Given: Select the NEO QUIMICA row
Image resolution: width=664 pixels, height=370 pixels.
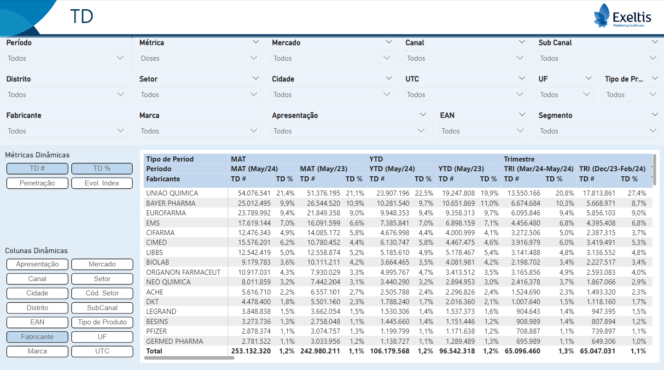Looking at the screenshot, I should coord(398,282).
